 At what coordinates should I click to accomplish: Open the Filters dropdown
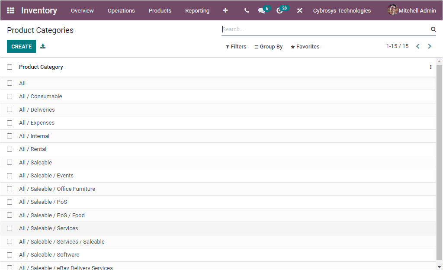[236, 46]
